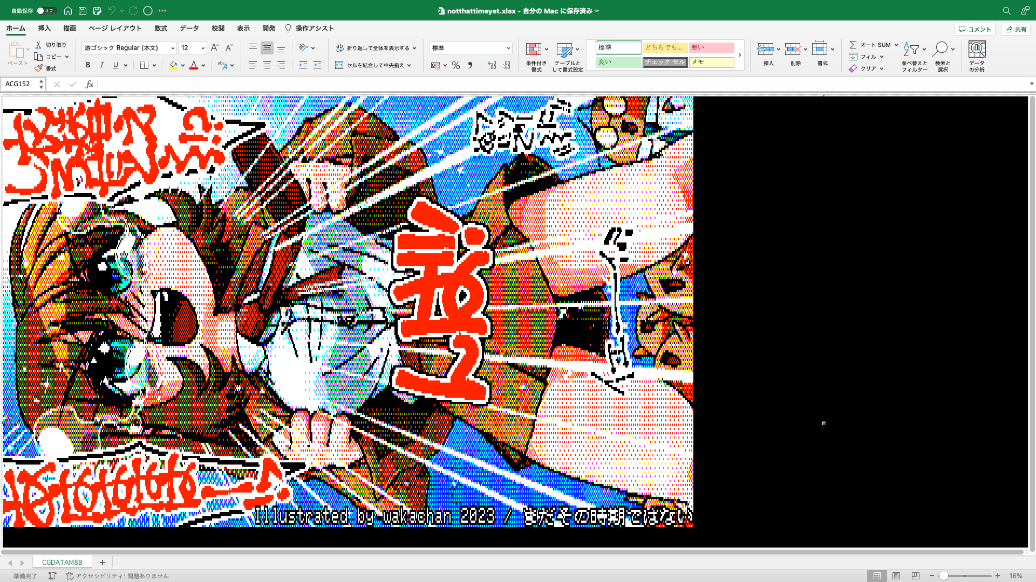Click the 操作アシスト lightbulb field
The height and width of the screenshot is (582, 1036).
[310, 29]
